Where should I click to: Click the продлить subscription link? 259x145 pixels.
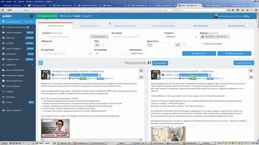point(87,16)
